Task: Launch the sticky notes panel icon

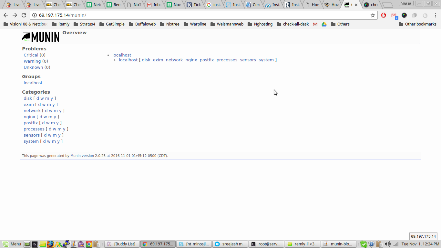Action: coord(43,244)
